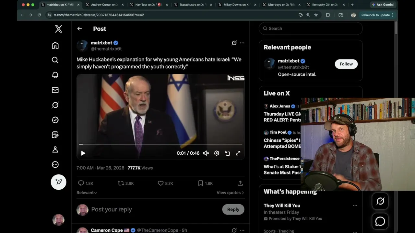
Task: Reload the page in Chrome
Action: coord(39,15)
